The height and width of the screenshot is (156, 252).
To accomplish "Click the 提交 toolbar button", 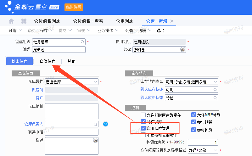I will click(x=63, y=31).
